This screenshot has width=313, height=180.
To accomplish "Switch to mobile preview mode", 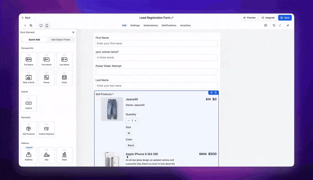I will click(x=47, y=25).
